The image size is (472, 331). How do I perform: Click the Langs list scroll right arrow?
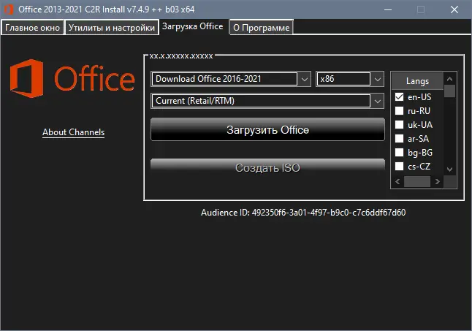click(438, 181)
